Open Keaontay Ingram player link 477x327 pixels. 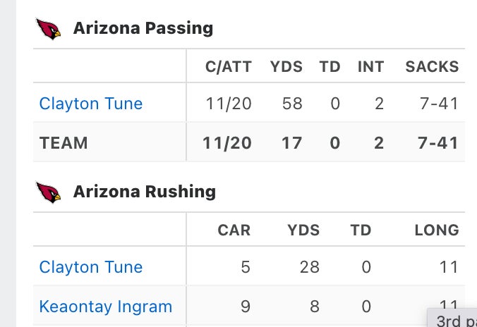coord(106,307)
